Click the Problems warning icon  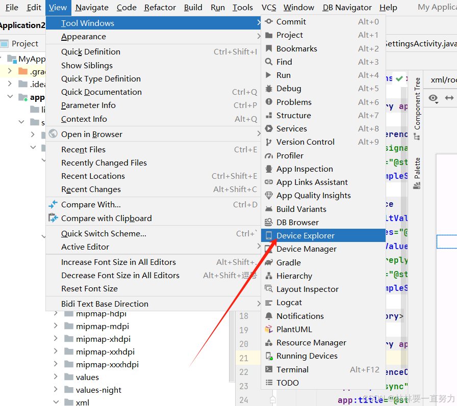pyautogui.click(x=269, y=102)
